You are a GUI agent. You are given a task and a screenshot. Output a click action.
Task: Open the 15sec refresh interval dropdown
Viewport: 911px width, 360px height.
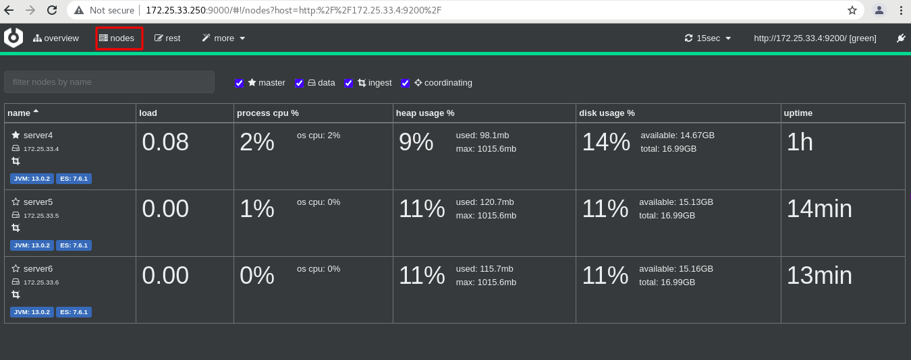(708, 38)
